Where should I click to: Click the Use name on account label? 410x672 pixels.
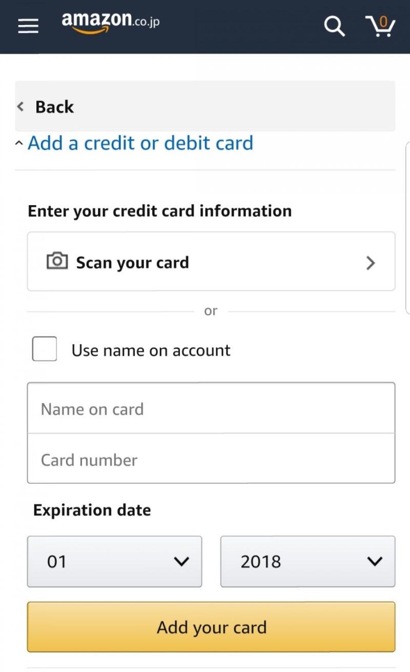[x=151, y=350]
